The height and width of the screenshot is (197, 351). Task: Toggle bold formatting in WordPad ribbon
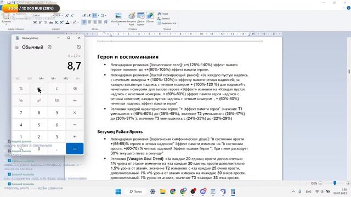point(35,22)
